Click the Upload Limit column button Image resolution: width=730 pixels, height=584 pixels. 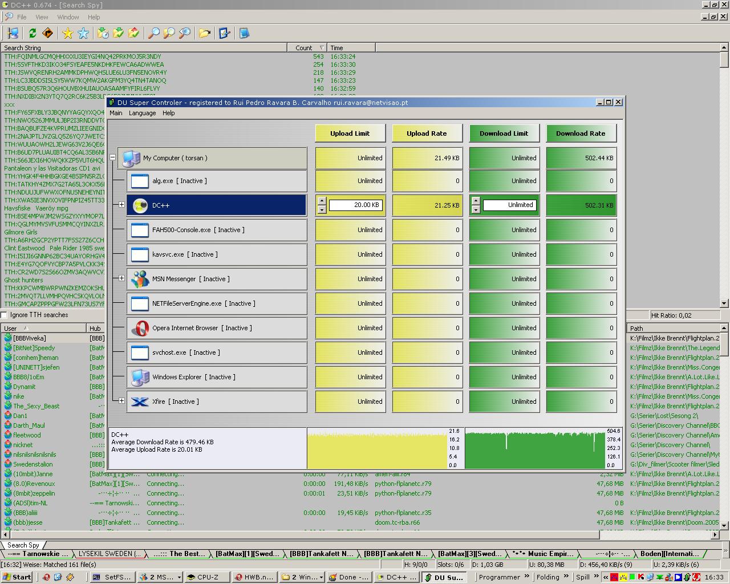pyautogui.click(x=350, y=133)
